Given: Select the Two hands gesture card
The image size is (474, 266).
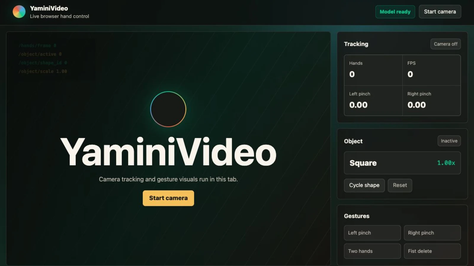Looking at the screenshot, I should pos(372,251).
